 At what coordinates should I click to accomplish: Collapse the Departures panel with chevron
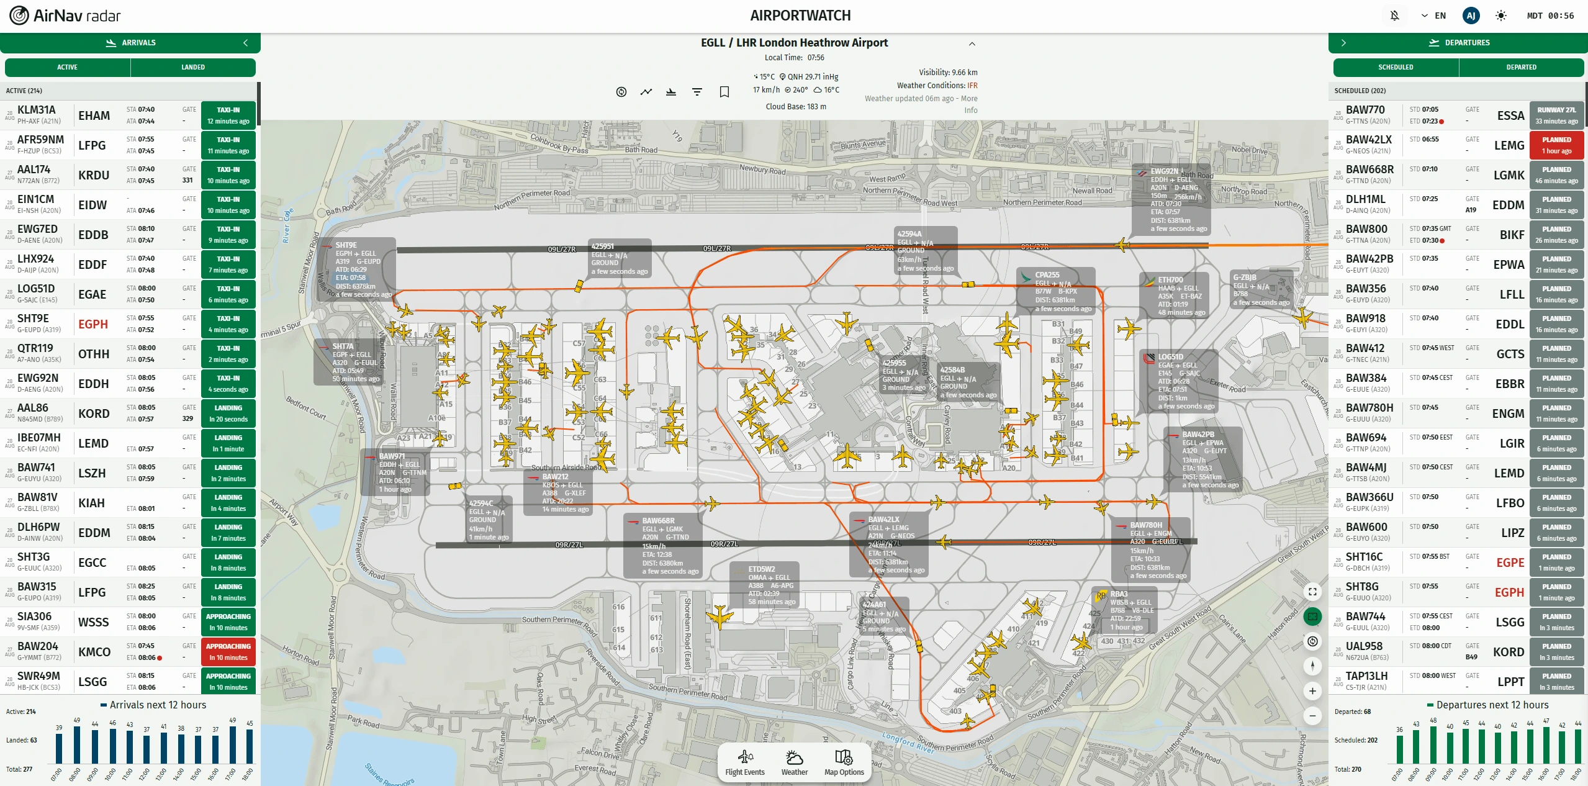pyautogui.click(x=1343, y=43)
